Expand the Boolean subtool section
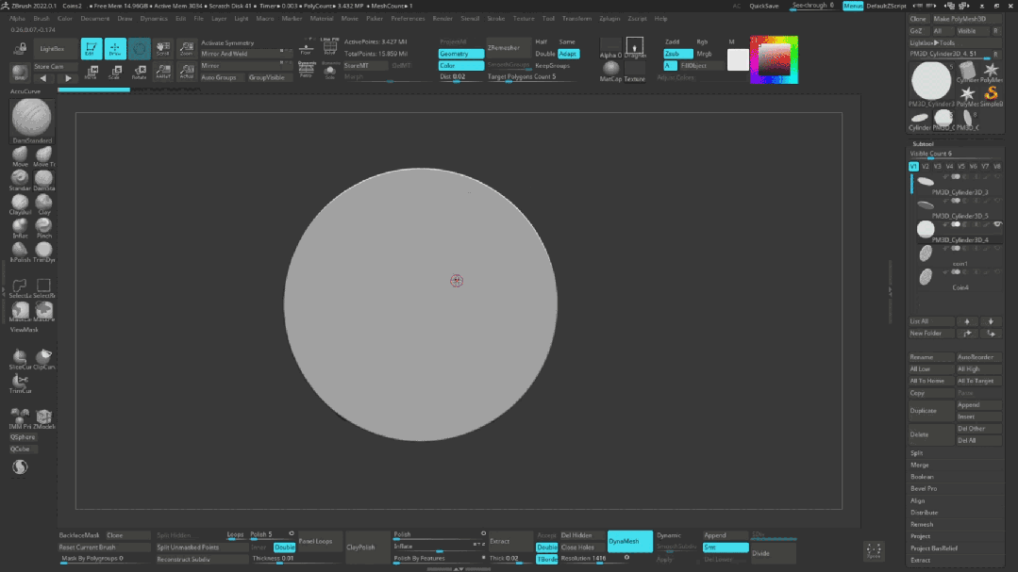The height and width of the screenshot is (572, 1018). (922, 477)
